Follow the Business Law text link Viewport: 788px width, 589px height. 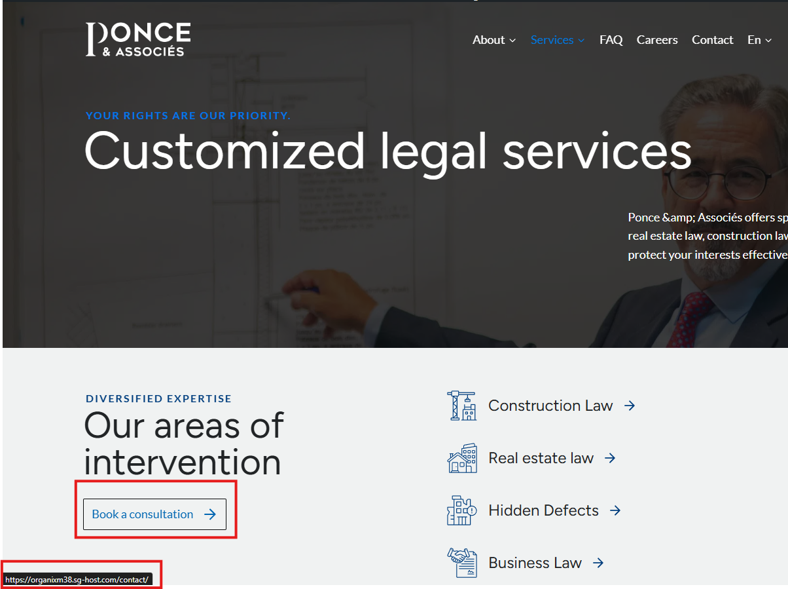pos(535,563)
